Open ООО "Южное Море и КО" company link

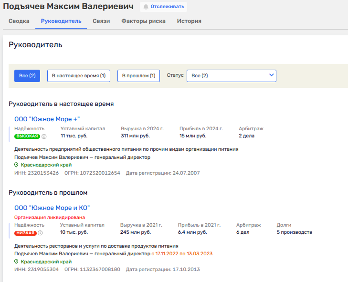52,208
